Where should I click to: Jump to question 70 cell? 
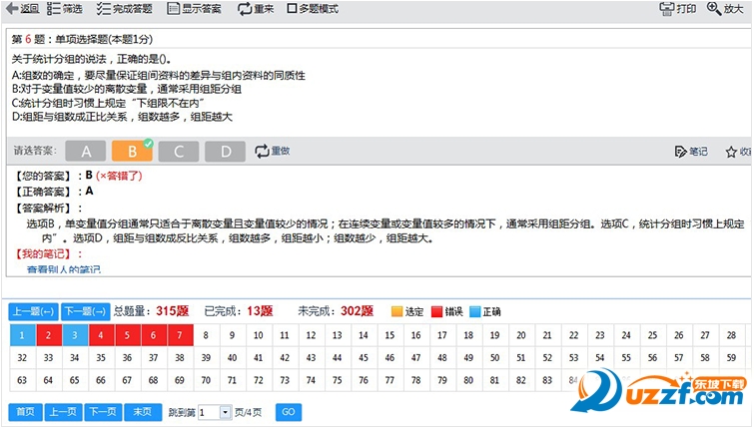point(206,380)
